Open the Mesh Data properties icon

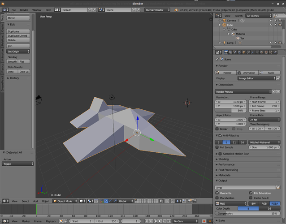(257, 52)
